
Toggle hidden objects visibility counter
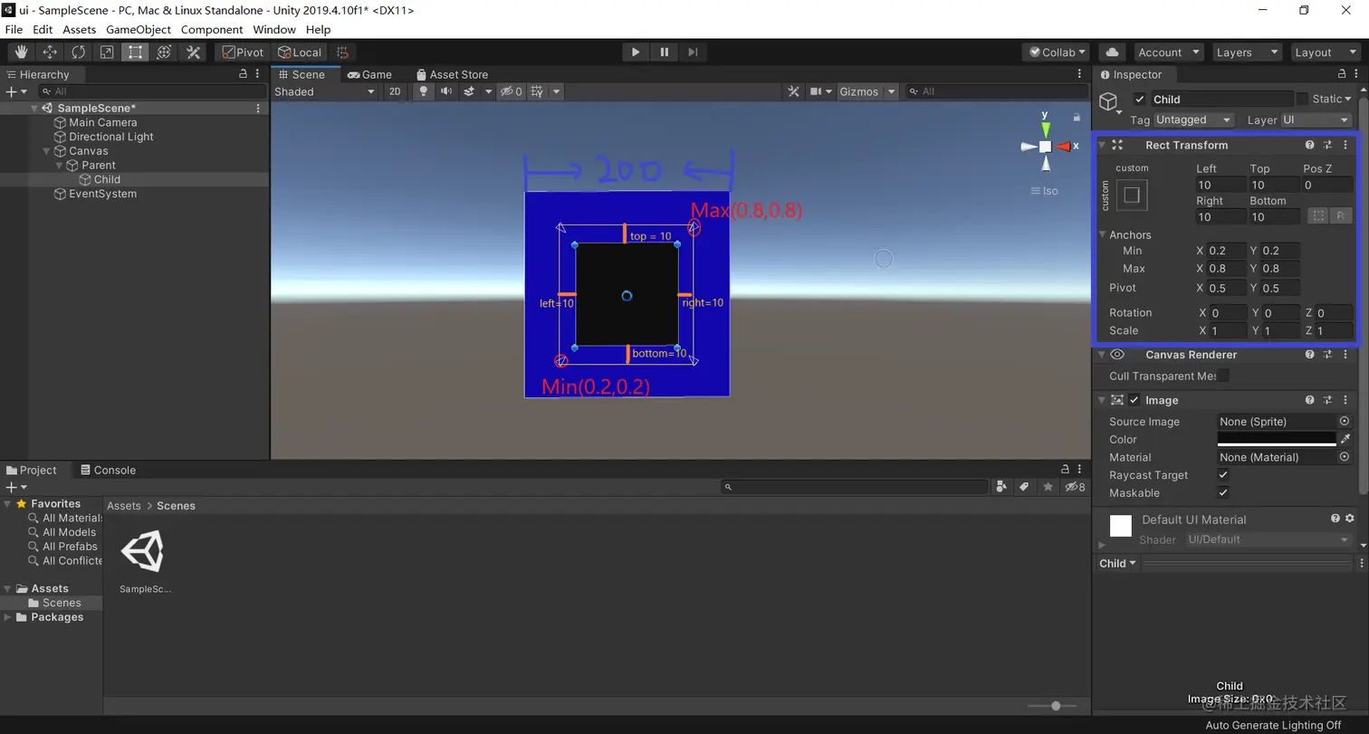(x=512, y=91)
